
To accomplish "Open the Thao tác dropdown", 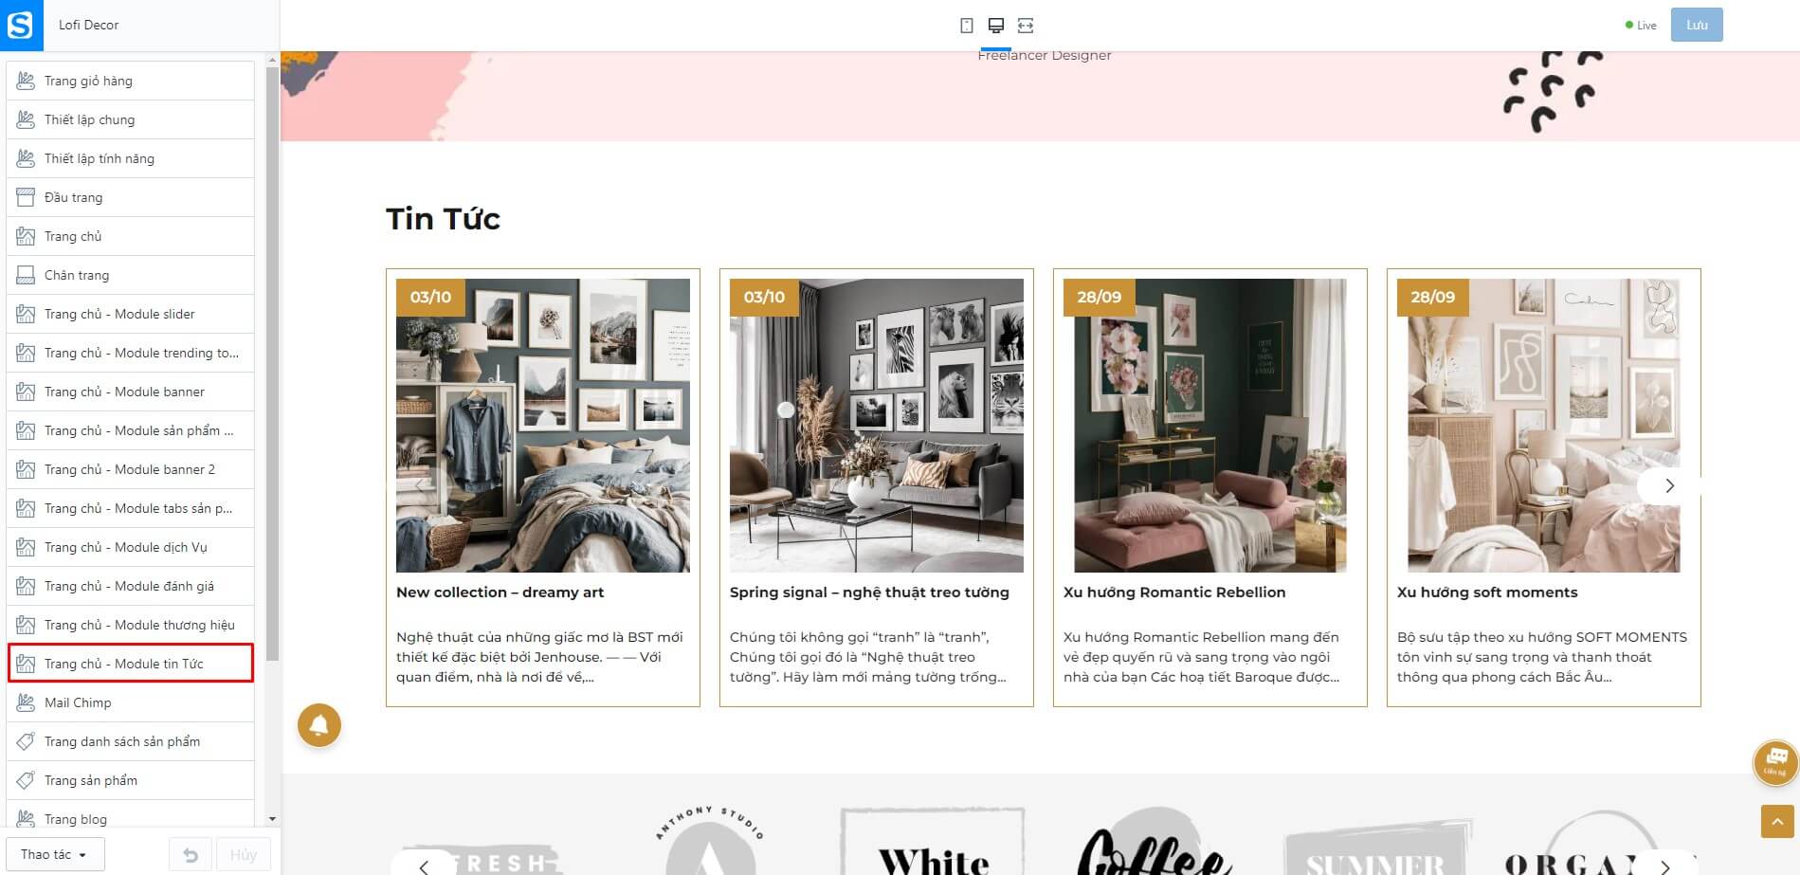I will point(55,855).
